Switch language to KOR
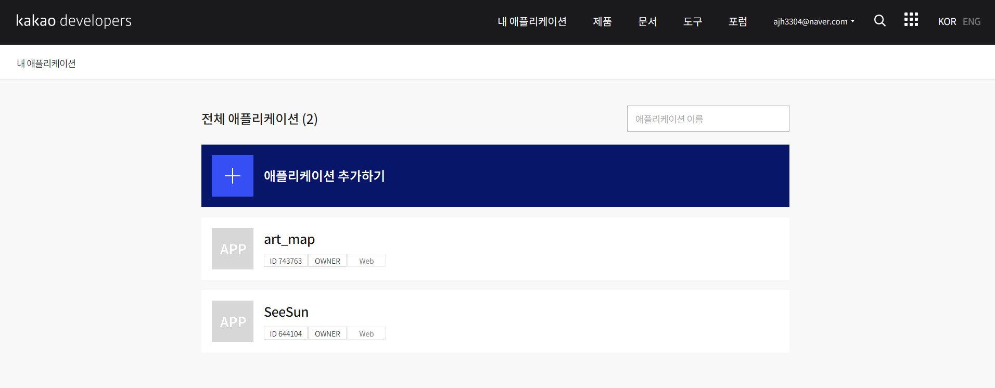The height and width of the screenshot is (388, 995). [x=947, y=21]
